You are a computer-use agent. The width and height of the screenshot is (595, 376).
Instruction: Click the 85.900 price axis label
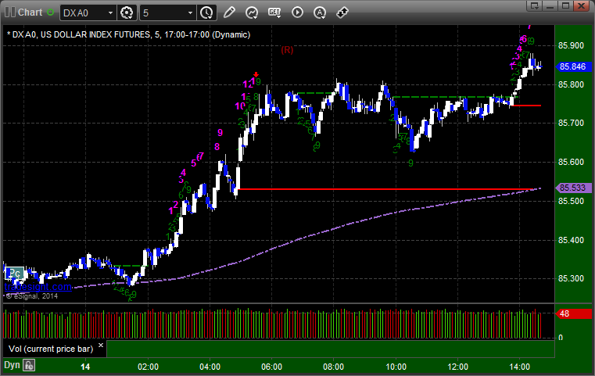[571, 45]
